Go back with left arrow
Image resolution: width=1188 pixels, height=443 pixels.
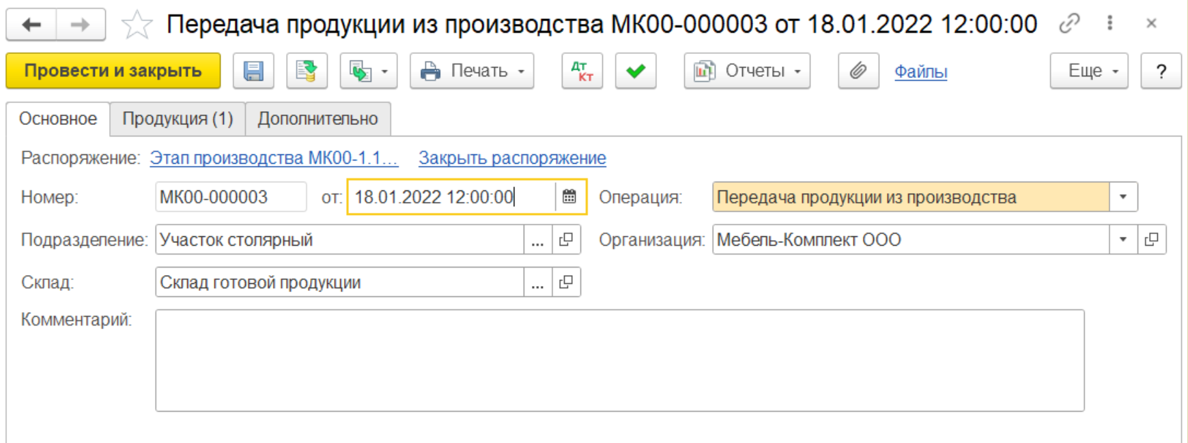pyautogui.click(x=31, y=25)
